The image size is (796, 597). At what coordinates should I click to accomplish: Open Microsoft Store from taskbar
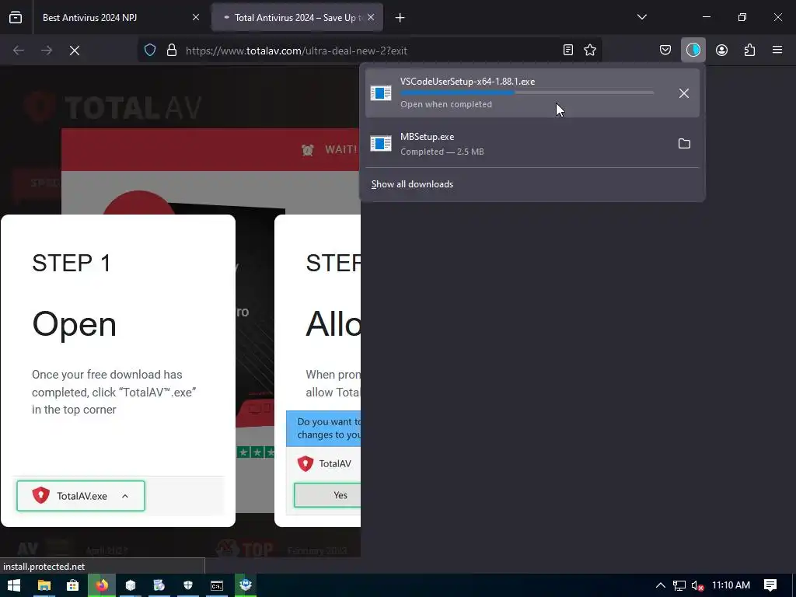[x=72, y=585]
